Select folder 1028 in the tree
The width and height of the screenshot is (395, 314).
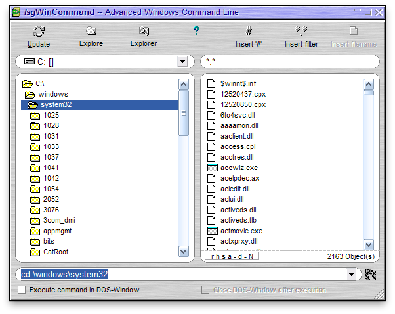click(x=51, y=126)
